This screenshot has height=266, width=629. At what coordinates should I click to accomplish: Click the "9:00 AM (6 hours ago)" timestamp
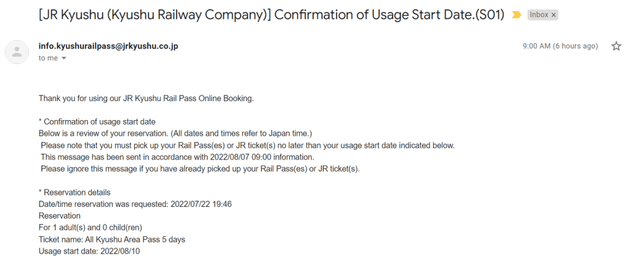[x=560, y=46]
